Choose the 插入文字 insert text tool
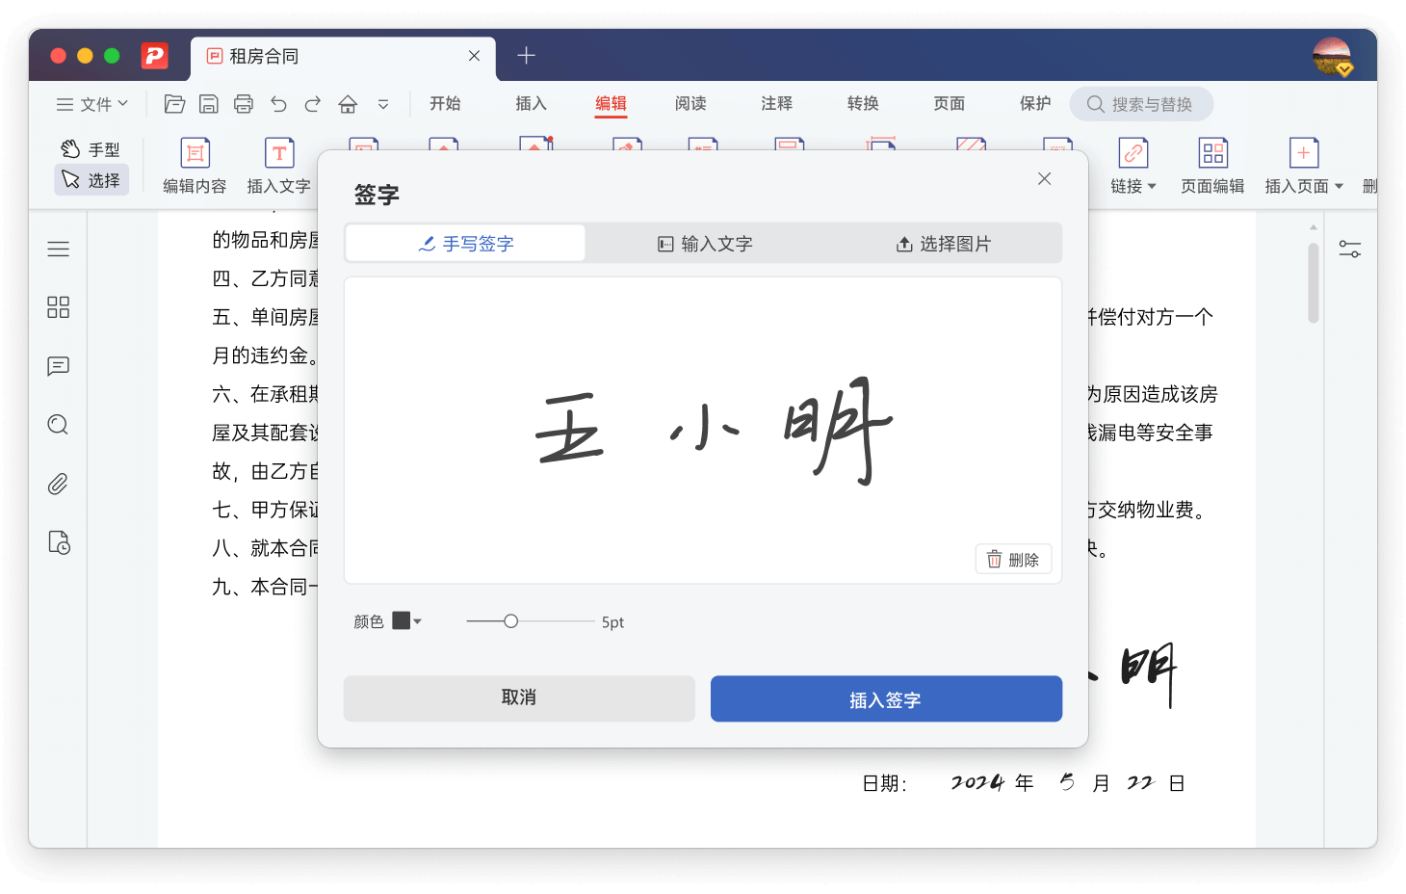The width and height of the screenshot is (1406, 894). pos(278,166)
